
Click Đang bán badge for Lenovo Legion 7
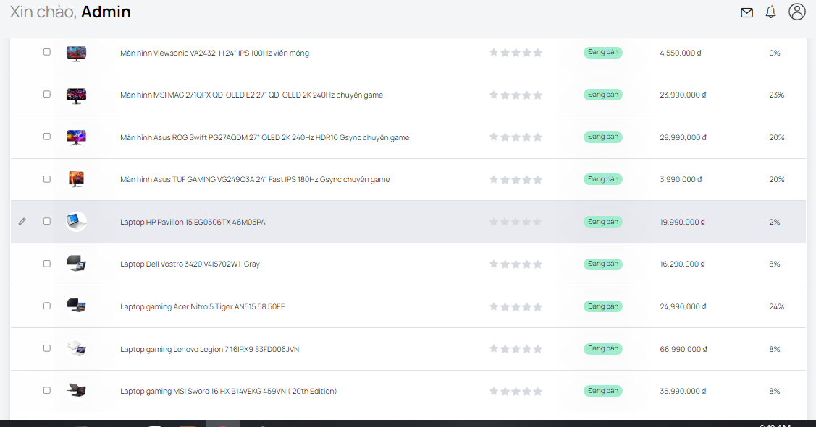click(x=602, y=348)
